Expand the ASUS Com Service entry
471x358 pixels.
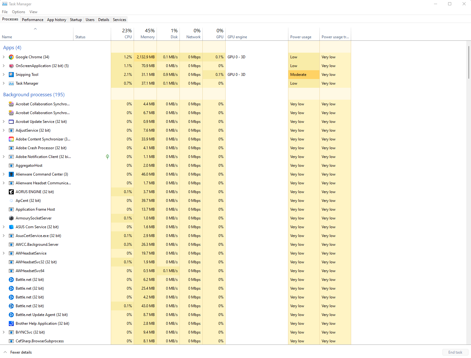[x=4, y=227]
